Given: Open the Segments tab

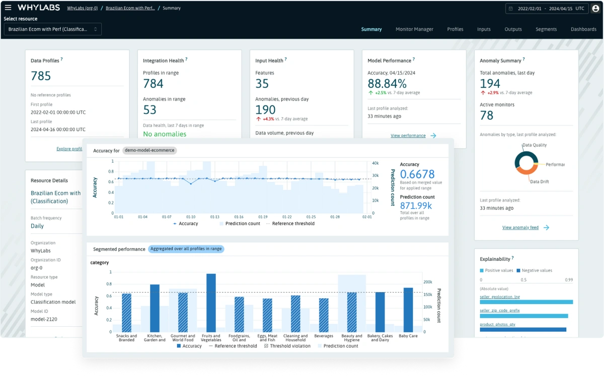Looking at the screenshot, I should [x=546, y=29].
